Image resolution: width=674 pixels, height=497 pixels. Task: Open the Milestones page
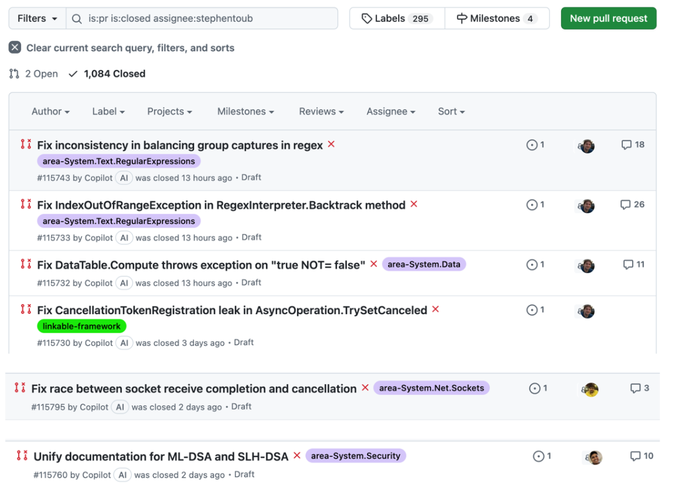[x=497, y=19]
